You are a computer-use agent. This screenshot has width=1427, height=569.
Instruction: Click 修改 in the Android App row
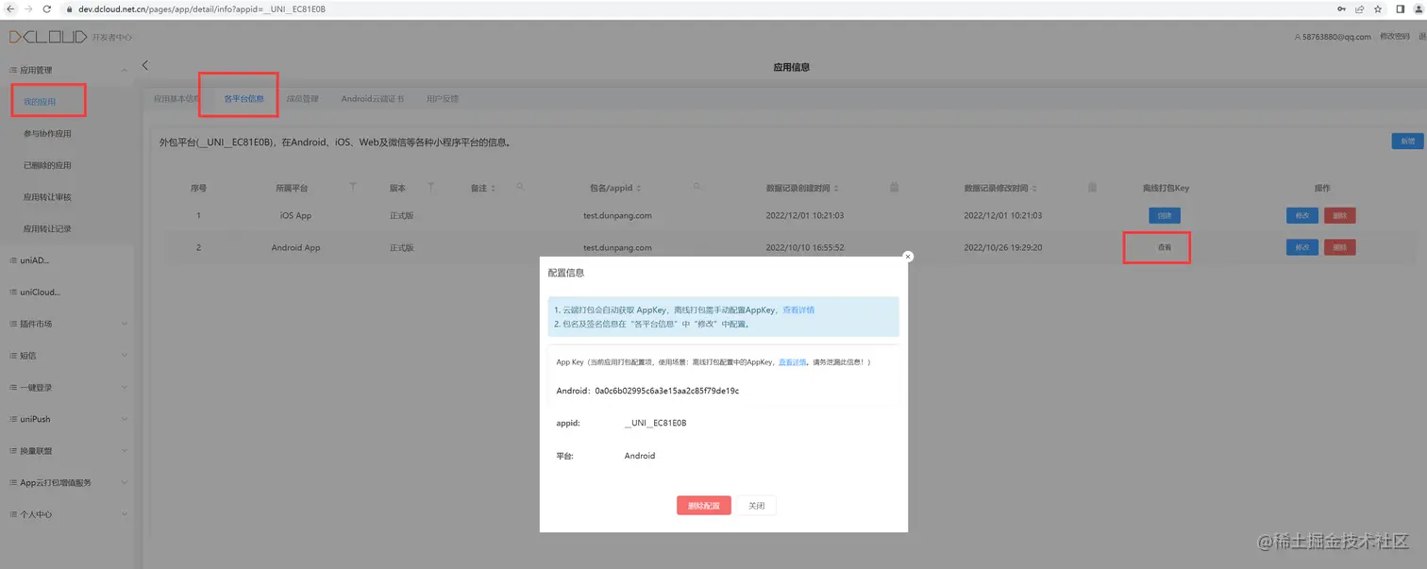pyautogui.click(x=1302, y=247)
